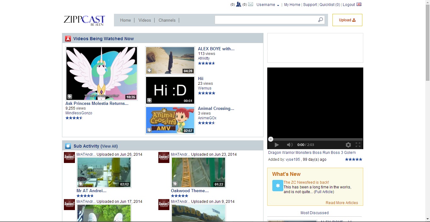Click avatar beside Jun 23 upload

coord(164,157)
